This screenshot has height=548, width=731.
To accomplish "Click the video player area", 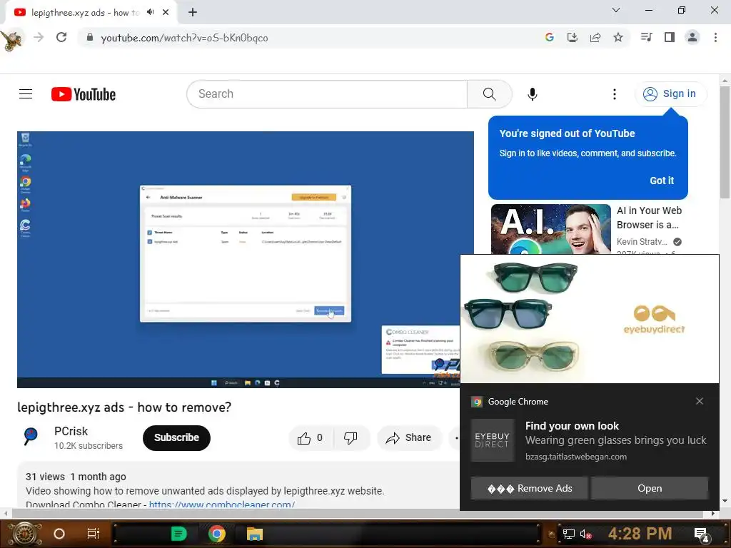I will pyautogui.click(x=246, y=259).
